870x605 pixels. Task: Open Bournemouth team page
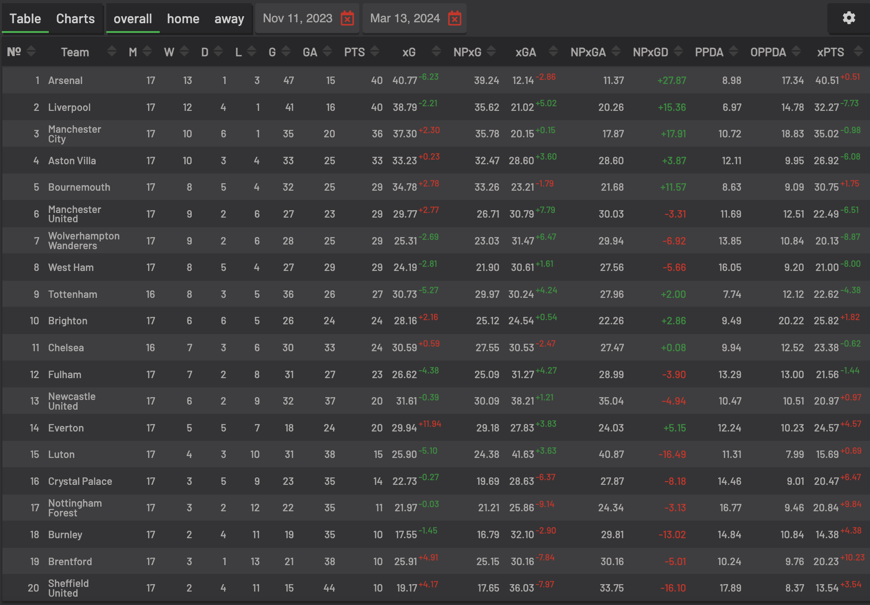(x=79, y=187)
